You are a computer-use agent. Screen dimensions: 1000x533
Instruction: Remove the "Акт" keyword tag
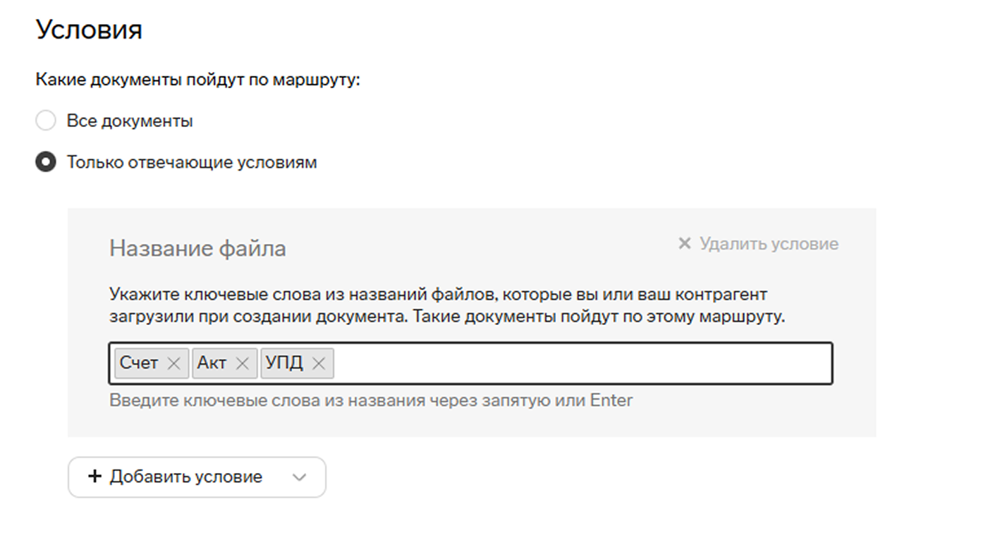click(242, 364)
